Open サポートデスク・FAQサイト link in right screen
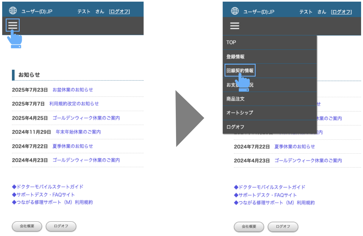Image resolution: width=363 pixels, height=236 pixels. pos(265,195)
